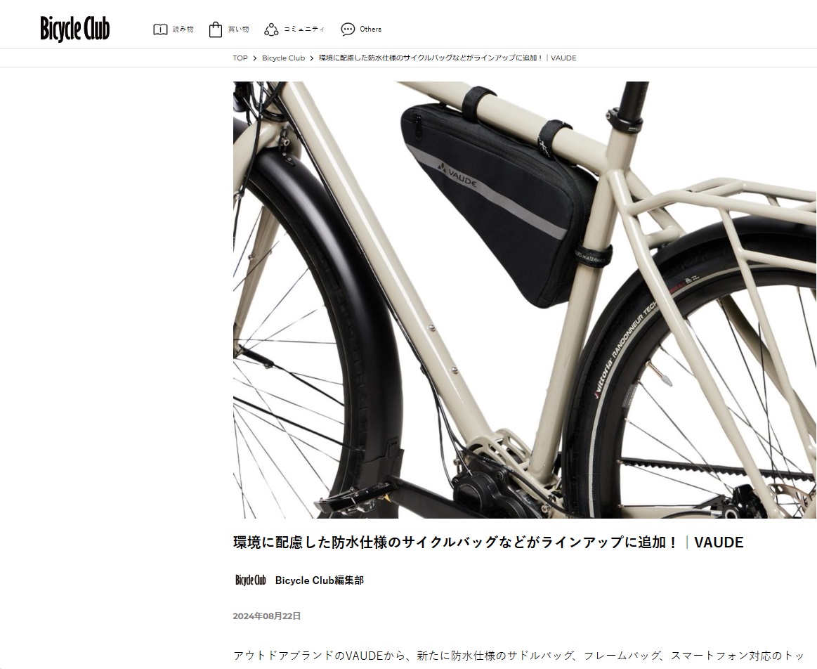Click the Bicycle Club header logo

[x=75, y=29]
